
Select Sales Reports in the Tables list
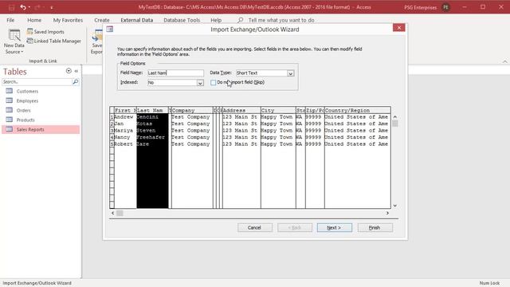[x=41, y=129]
